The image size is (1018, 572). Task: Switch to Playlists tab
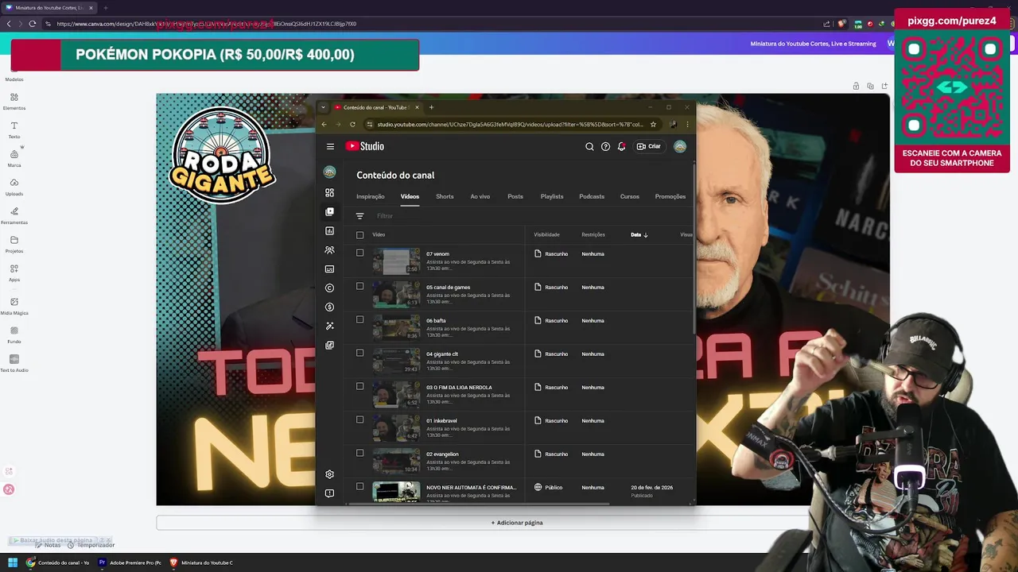coord(552,196)
